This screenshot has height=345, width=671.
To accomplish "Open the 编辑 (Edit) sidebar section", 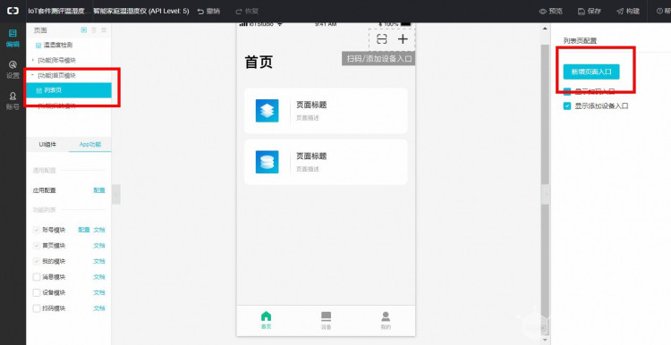I will [13, 38].
